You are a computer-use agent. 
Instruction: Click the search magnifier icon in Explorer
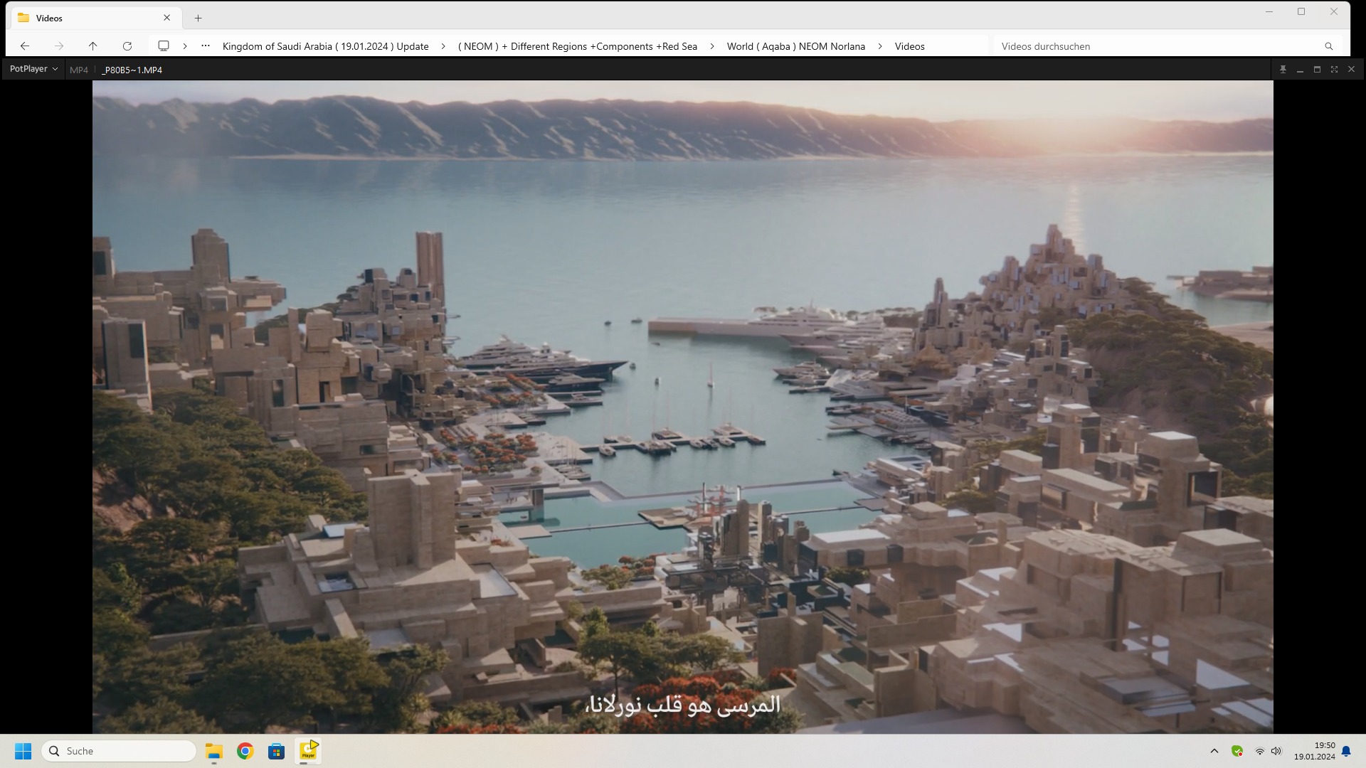[1329, 46]
